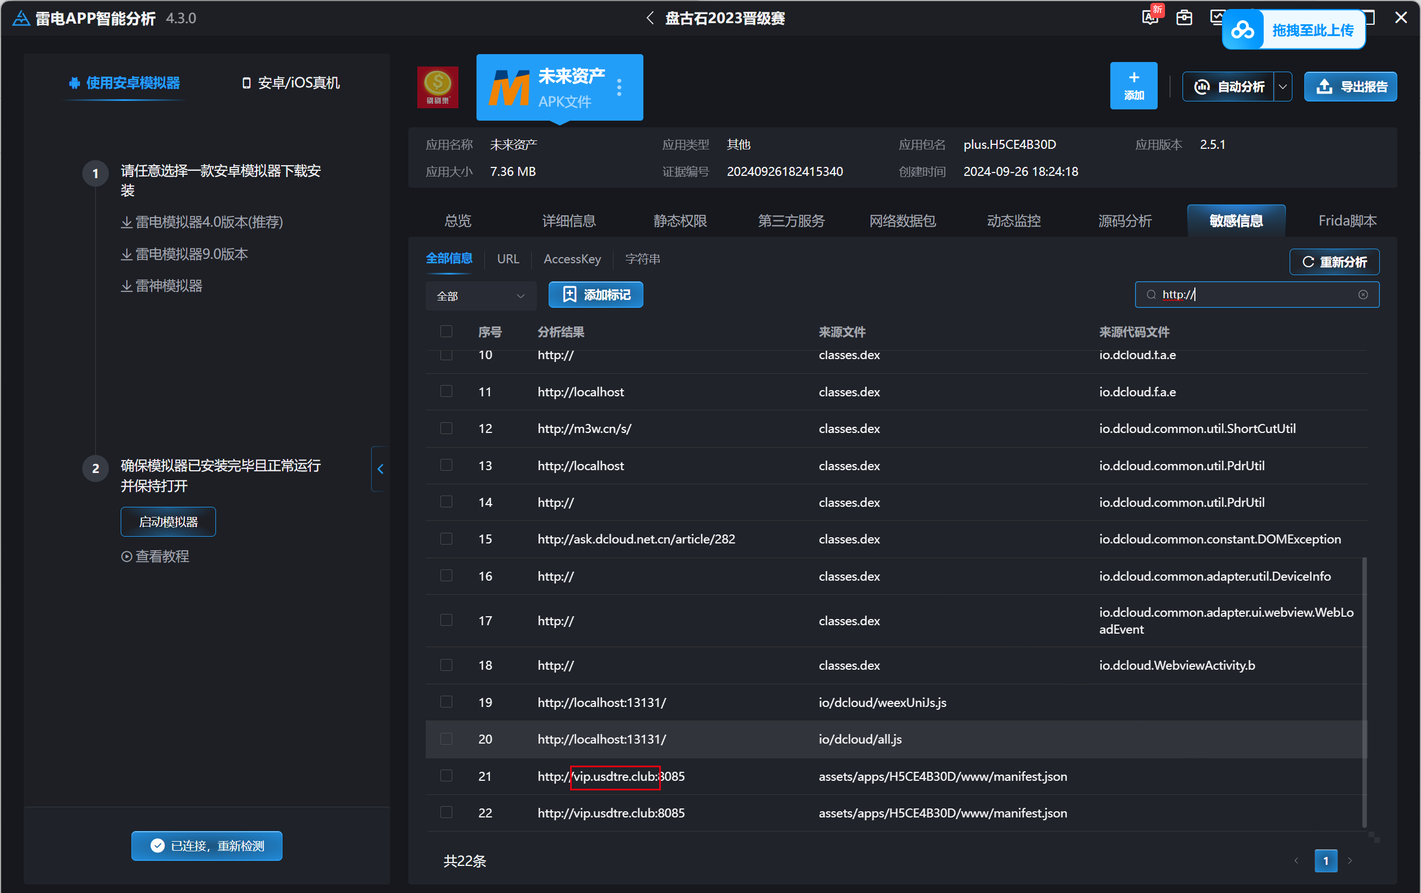Click the 拖拽至此上传 cloud upload icon

tap(1242, 30)
